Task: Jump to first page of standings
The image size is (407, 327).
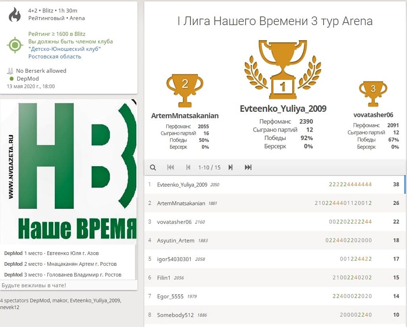Action: [171, 167]
